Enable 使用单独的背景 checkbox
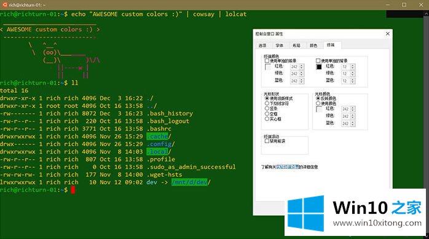Screen dimensions: 429x239 pos(318,61)
